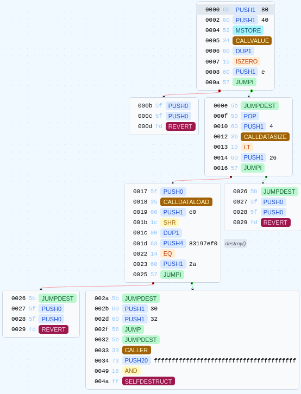This screenshot has height=394, width=301.
Task: Click the AND opcode at 0049
Action: [131, 371]
